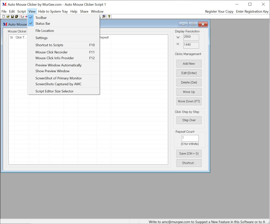The image size is (270, 224).
Task: Click the status bar resize grip corner
Action: pos(268,222)
